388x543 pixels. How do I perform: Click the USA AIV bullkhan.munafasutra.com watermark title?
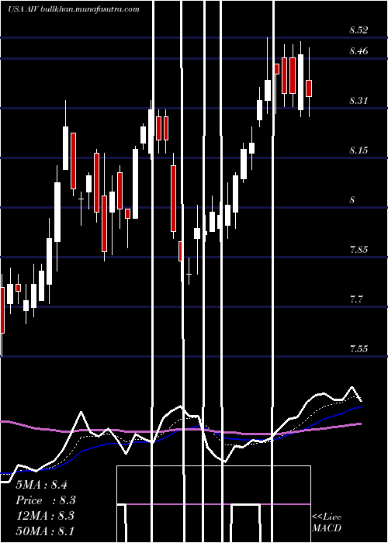point(74,9)
